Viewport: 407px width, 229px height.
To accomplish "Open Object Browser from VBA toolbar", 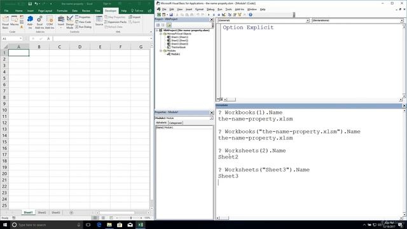I will click(x=240, y=15).
